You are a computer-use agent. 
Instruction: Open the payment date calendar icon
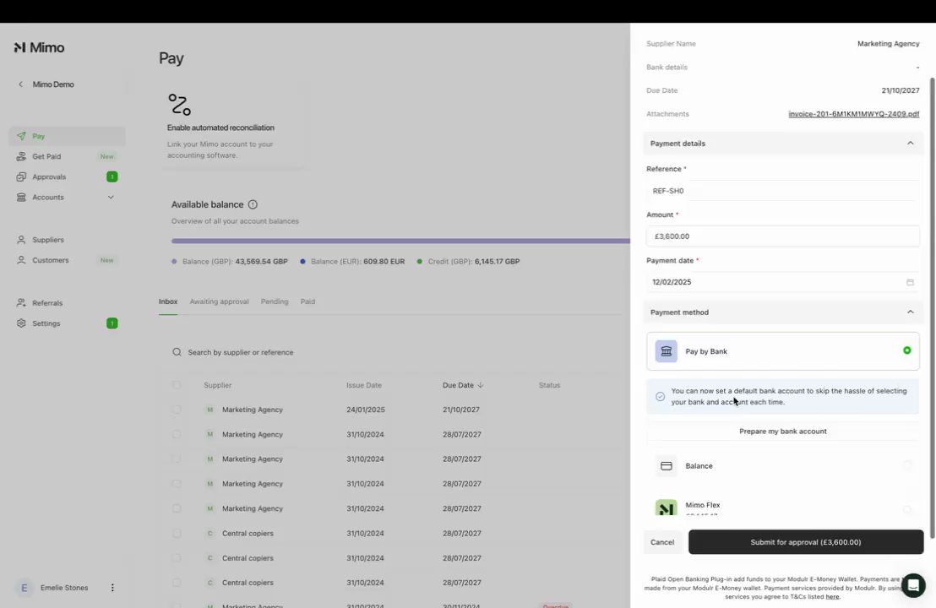[910, 282]
